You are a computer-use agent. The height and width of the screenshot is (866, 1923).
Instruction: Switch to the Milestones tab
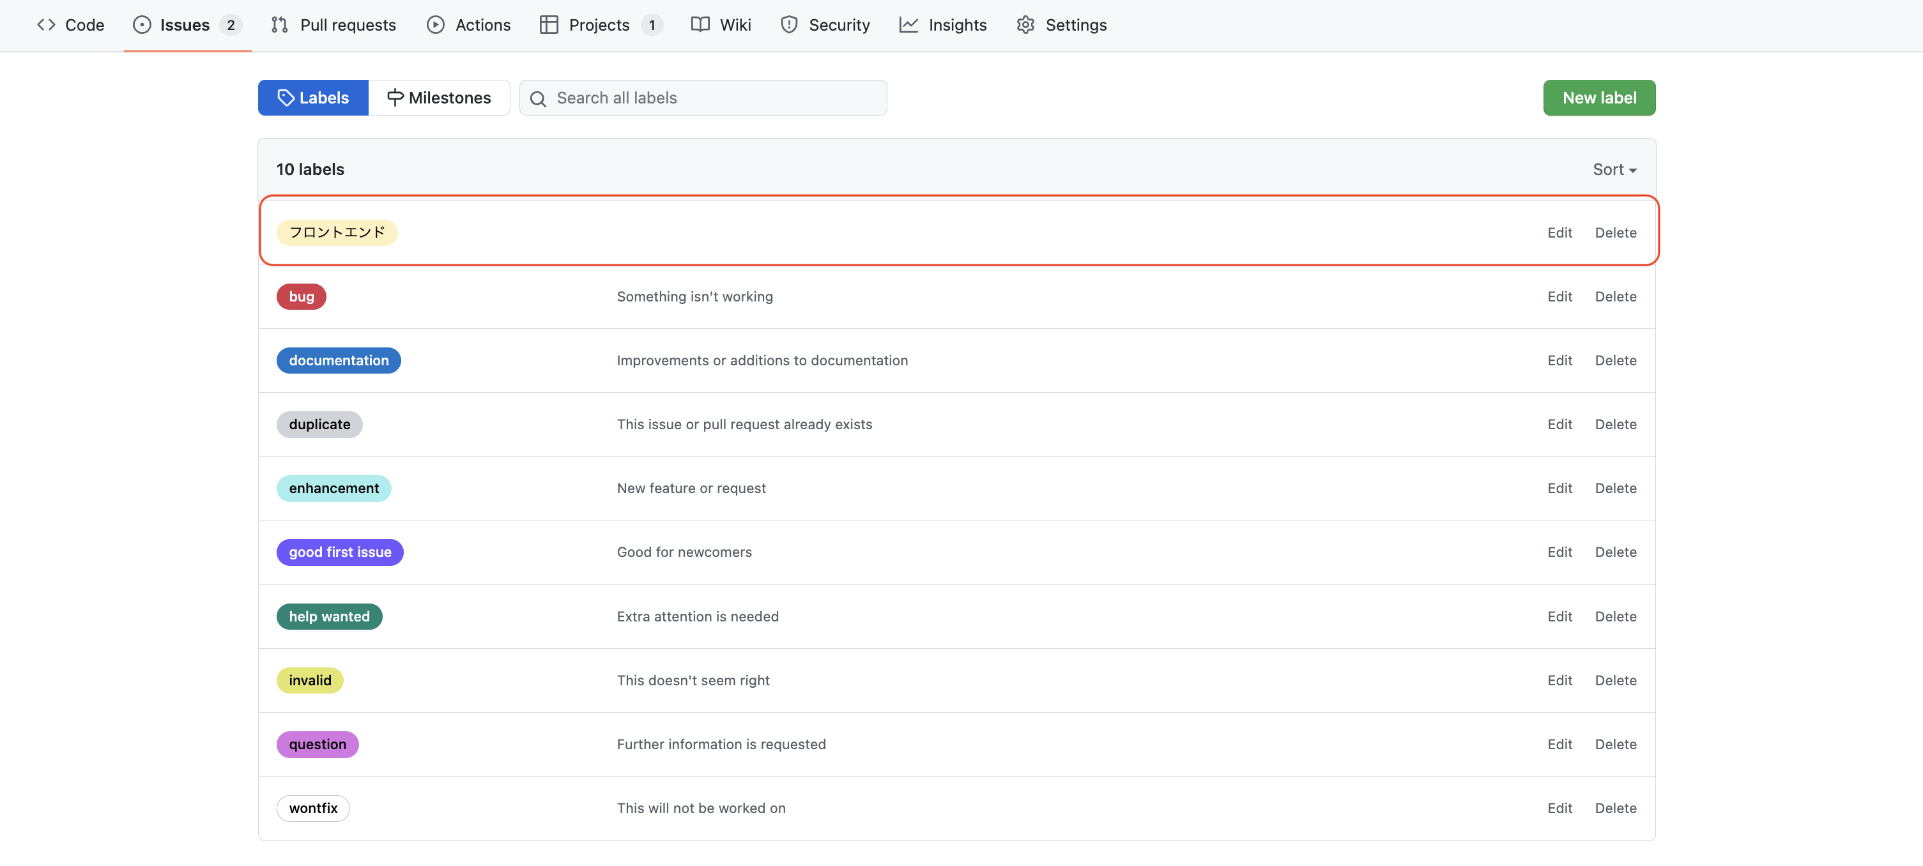tap(439, 98)
